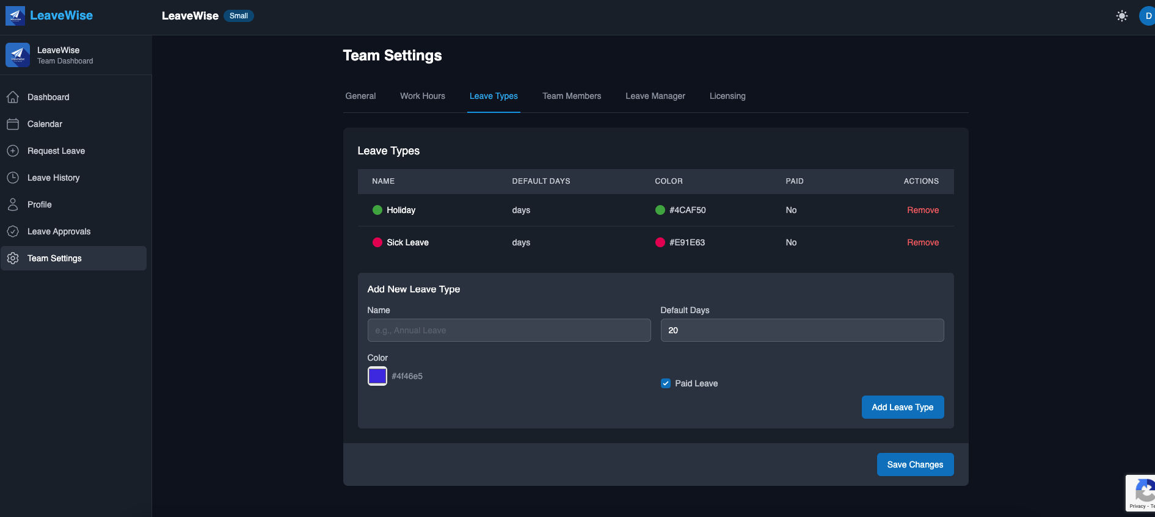This screenshot has width=1155, height=517.
Task: Go to Calendar in the sidebar
Action: 73,124
